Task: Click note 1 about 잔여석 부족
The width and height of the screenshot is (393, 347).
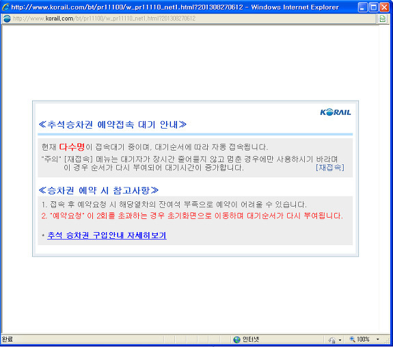Action: point(174,205)
